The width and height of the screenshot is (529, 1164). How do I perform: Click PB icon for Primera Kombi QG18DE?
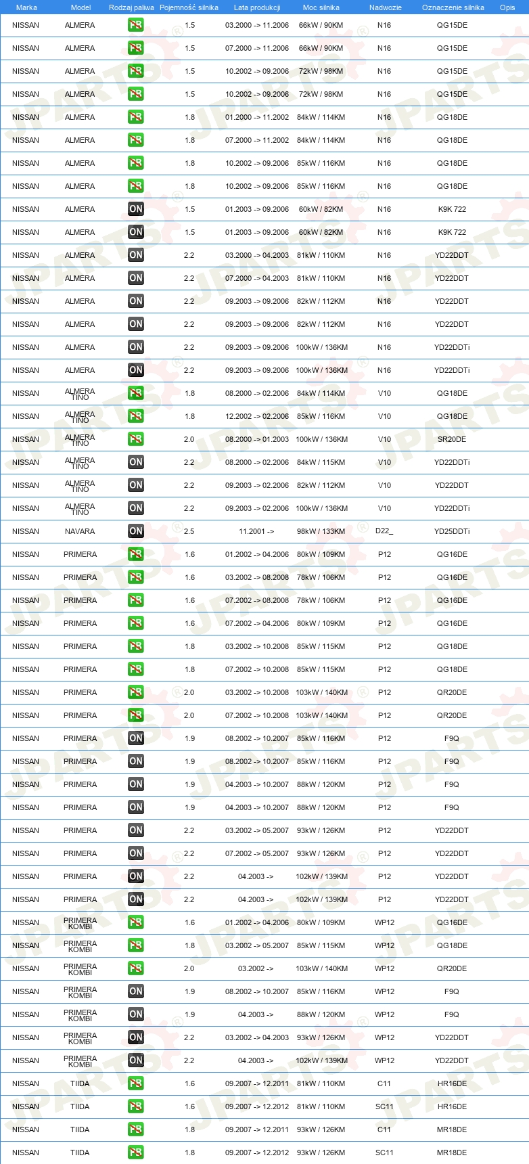(x=136, y=945)
